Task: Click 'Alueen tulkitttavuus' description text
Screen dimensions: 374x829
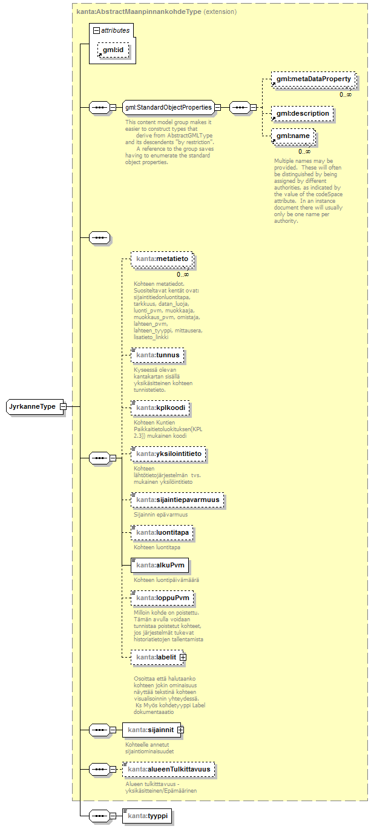Action: coord(161,787)
